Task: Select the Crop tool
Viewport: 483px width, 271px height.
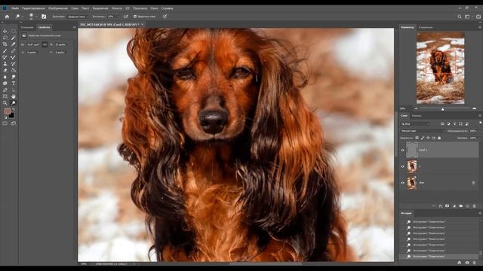Action: pos(5,44)
